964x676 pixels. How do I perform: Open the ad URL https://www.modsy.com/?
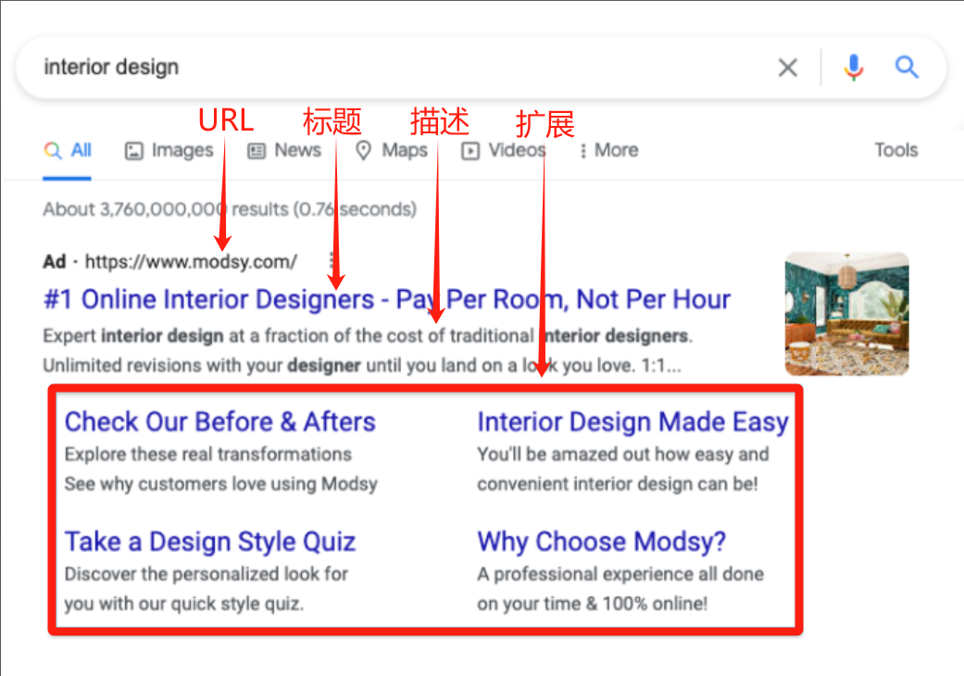[x=191, y=262]
